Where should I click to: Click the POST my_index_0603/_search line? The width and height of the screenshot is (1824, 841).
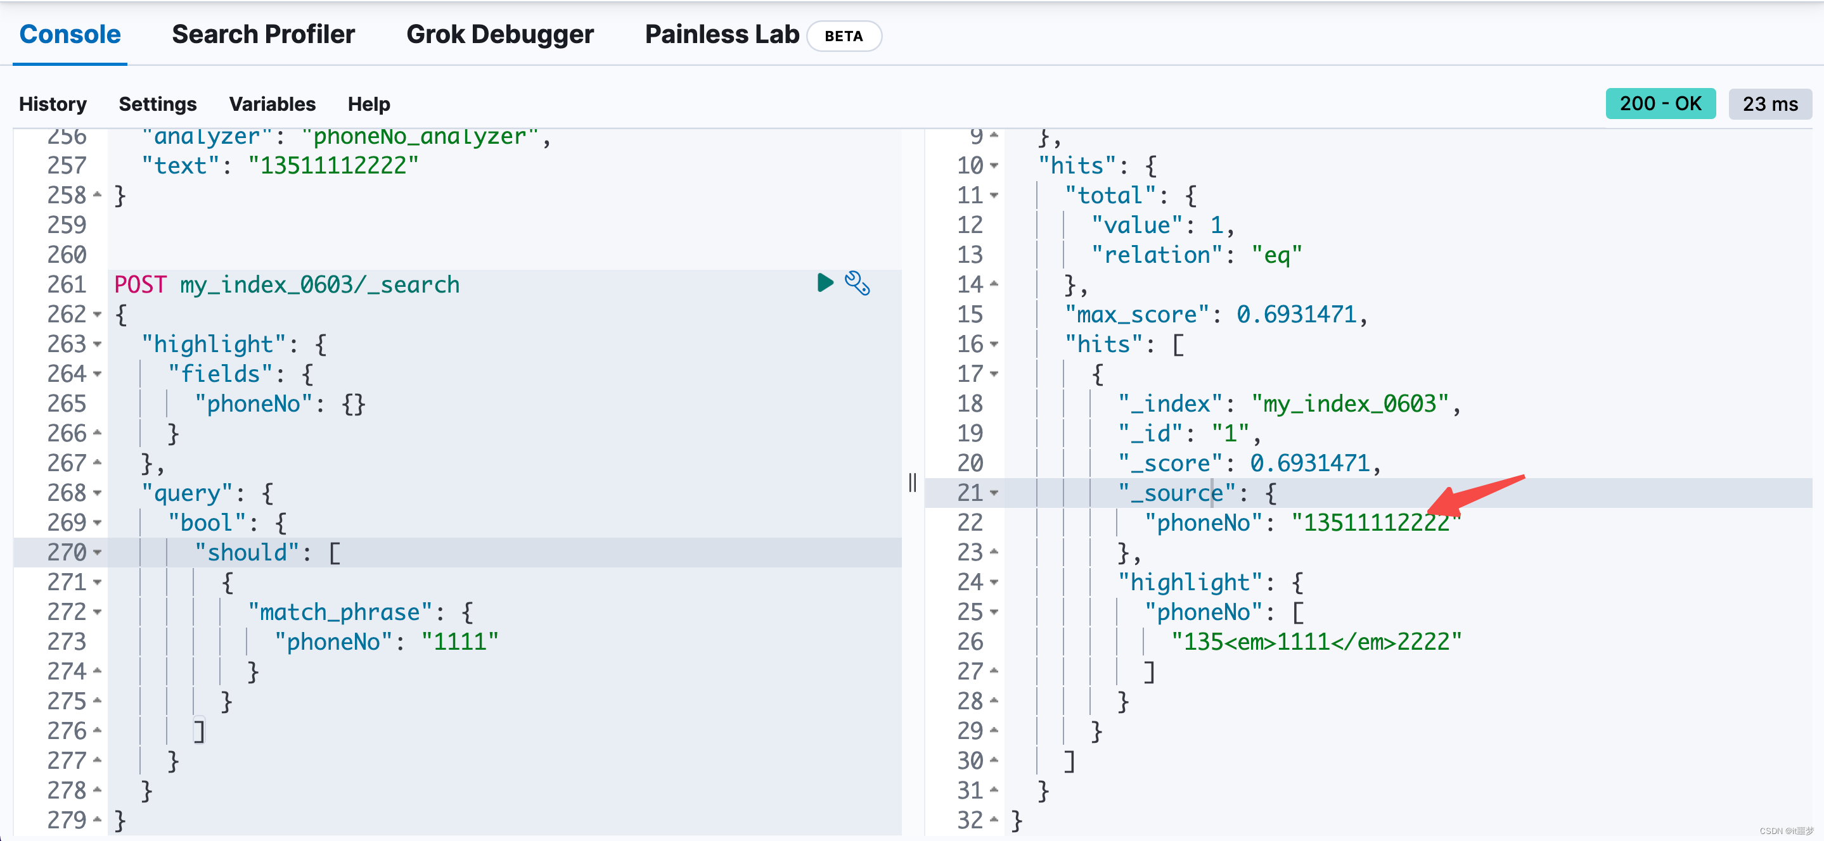[286, 284]
